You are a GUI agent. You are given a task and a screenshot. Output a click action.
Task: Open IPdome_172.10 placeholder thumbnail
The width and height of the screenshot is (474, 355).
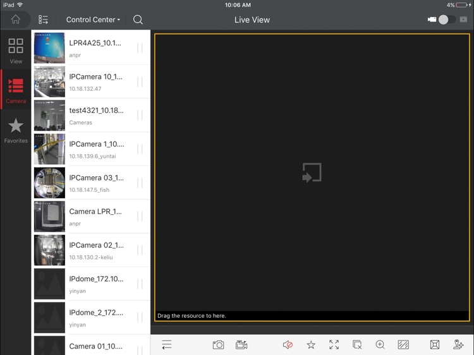click(x=49, y=284)
